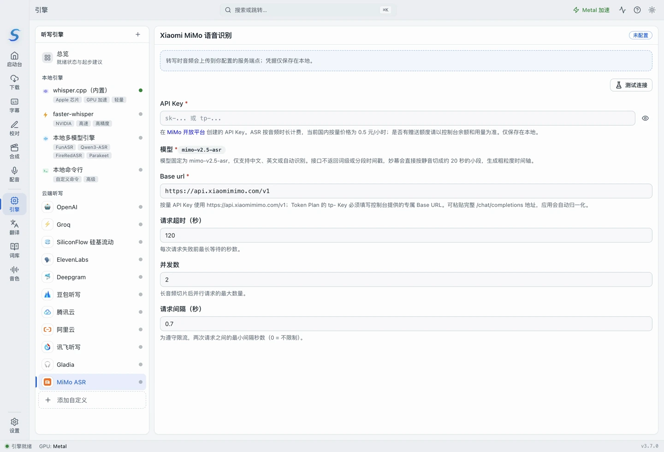
Task: Choose 阿里云 cloud engine
Action: coord(92,329)
